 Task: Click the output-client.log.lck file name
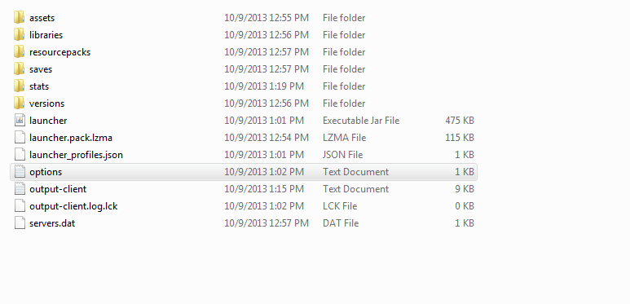(73, 206)
